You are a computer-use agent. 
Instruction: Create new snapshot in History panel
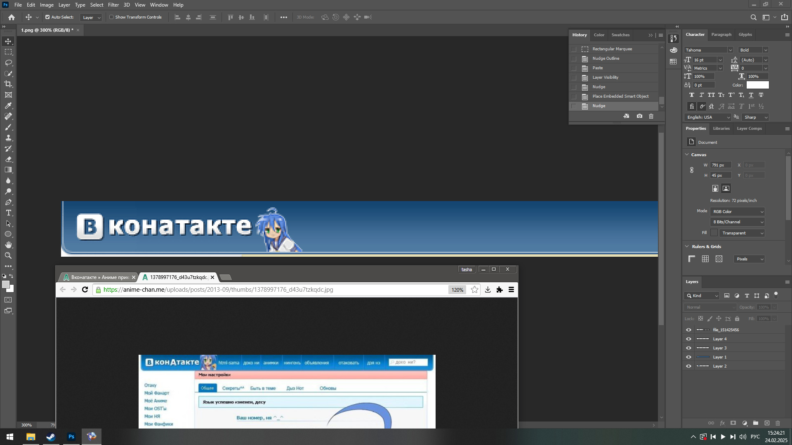(639, 116)
